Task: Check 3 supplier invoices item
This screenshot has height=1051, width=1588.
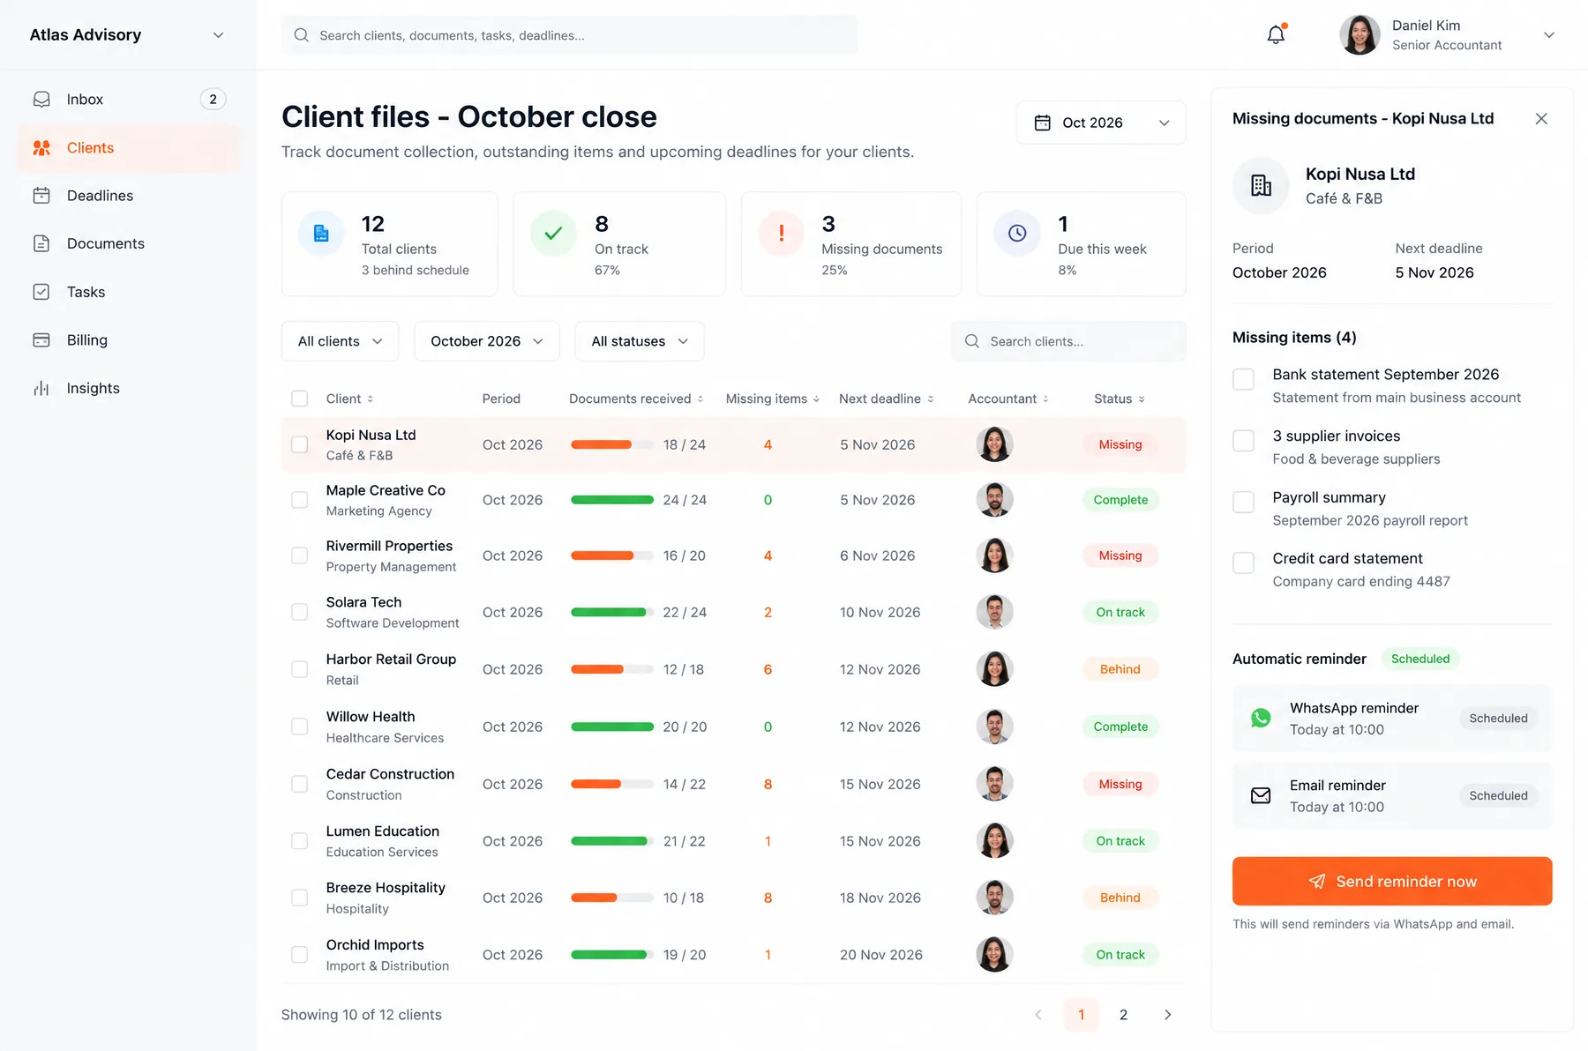Action: 1243,441
